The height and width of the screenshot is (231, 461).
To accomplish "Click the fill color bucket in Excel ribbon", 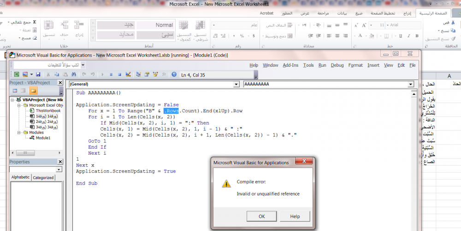I will [372, 36].
